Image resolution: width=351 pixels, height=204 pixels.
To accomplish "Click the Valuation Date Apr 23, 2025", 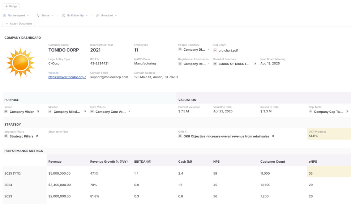I will pyautogui.click(x=223, y=111).
